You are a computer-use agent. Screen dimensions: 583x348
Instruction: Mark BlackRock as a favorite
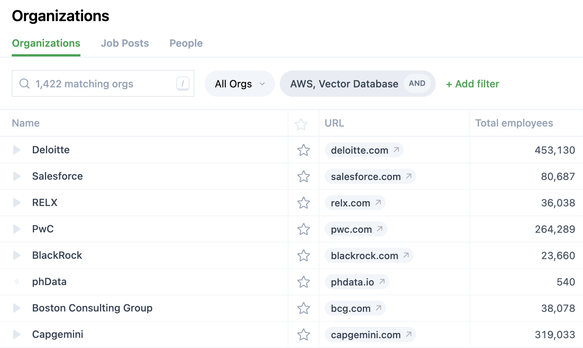click(304, 256)
